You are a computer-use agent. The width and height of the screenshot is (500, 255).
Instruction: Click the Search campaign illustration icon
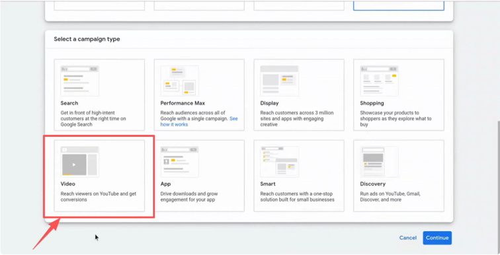click(x=80, y=81)
